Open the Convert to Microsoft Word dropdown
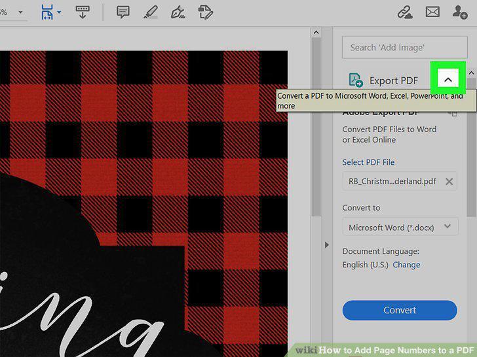Viewport: 477px width, 357px height. click(x=400, y=227)
